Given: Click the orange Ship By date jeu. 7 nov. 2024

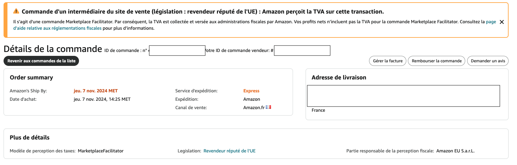Looking at the screenshot, I should coord(96,91).
